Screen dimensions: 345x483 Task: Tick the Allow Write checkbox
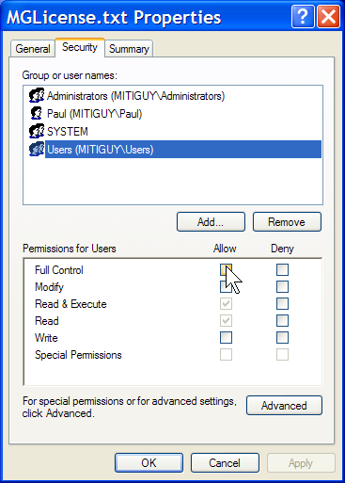click(226, 338)
